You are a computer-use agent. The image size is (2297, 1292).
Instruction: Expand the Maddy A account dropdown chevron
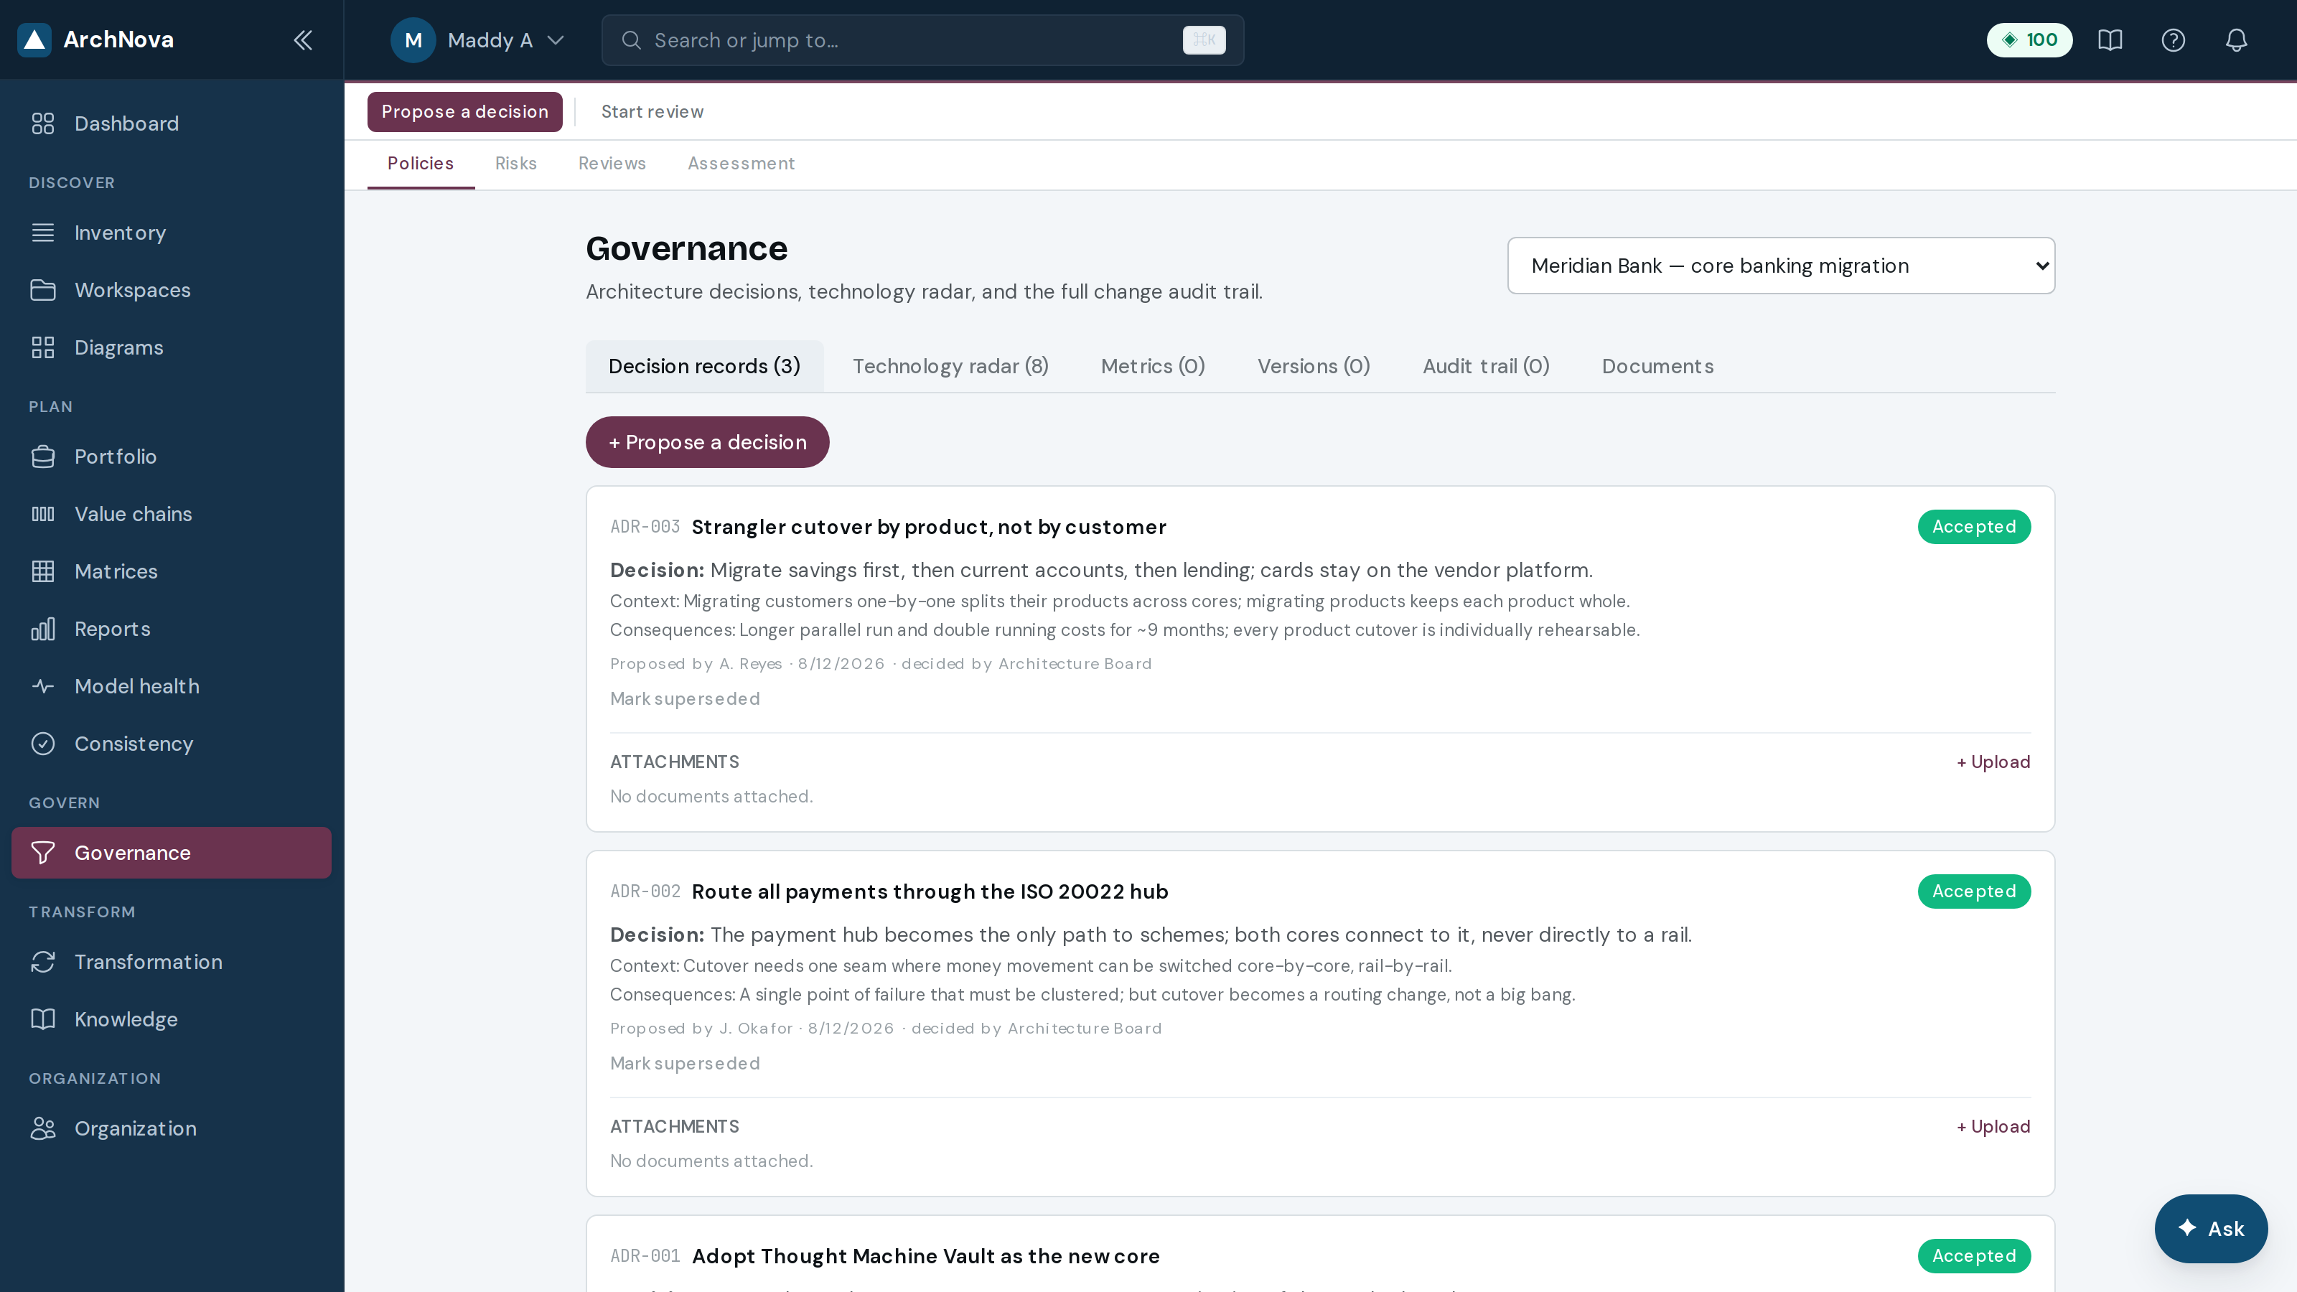pyautogui.click(x=556, y=40)
